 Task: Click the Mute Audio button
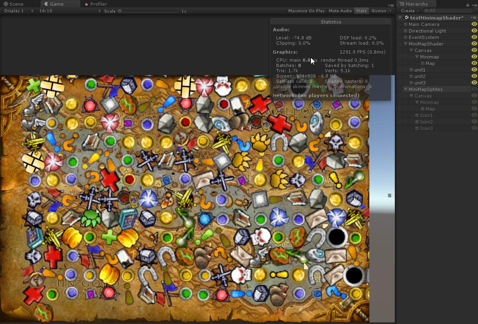point(340,11)
